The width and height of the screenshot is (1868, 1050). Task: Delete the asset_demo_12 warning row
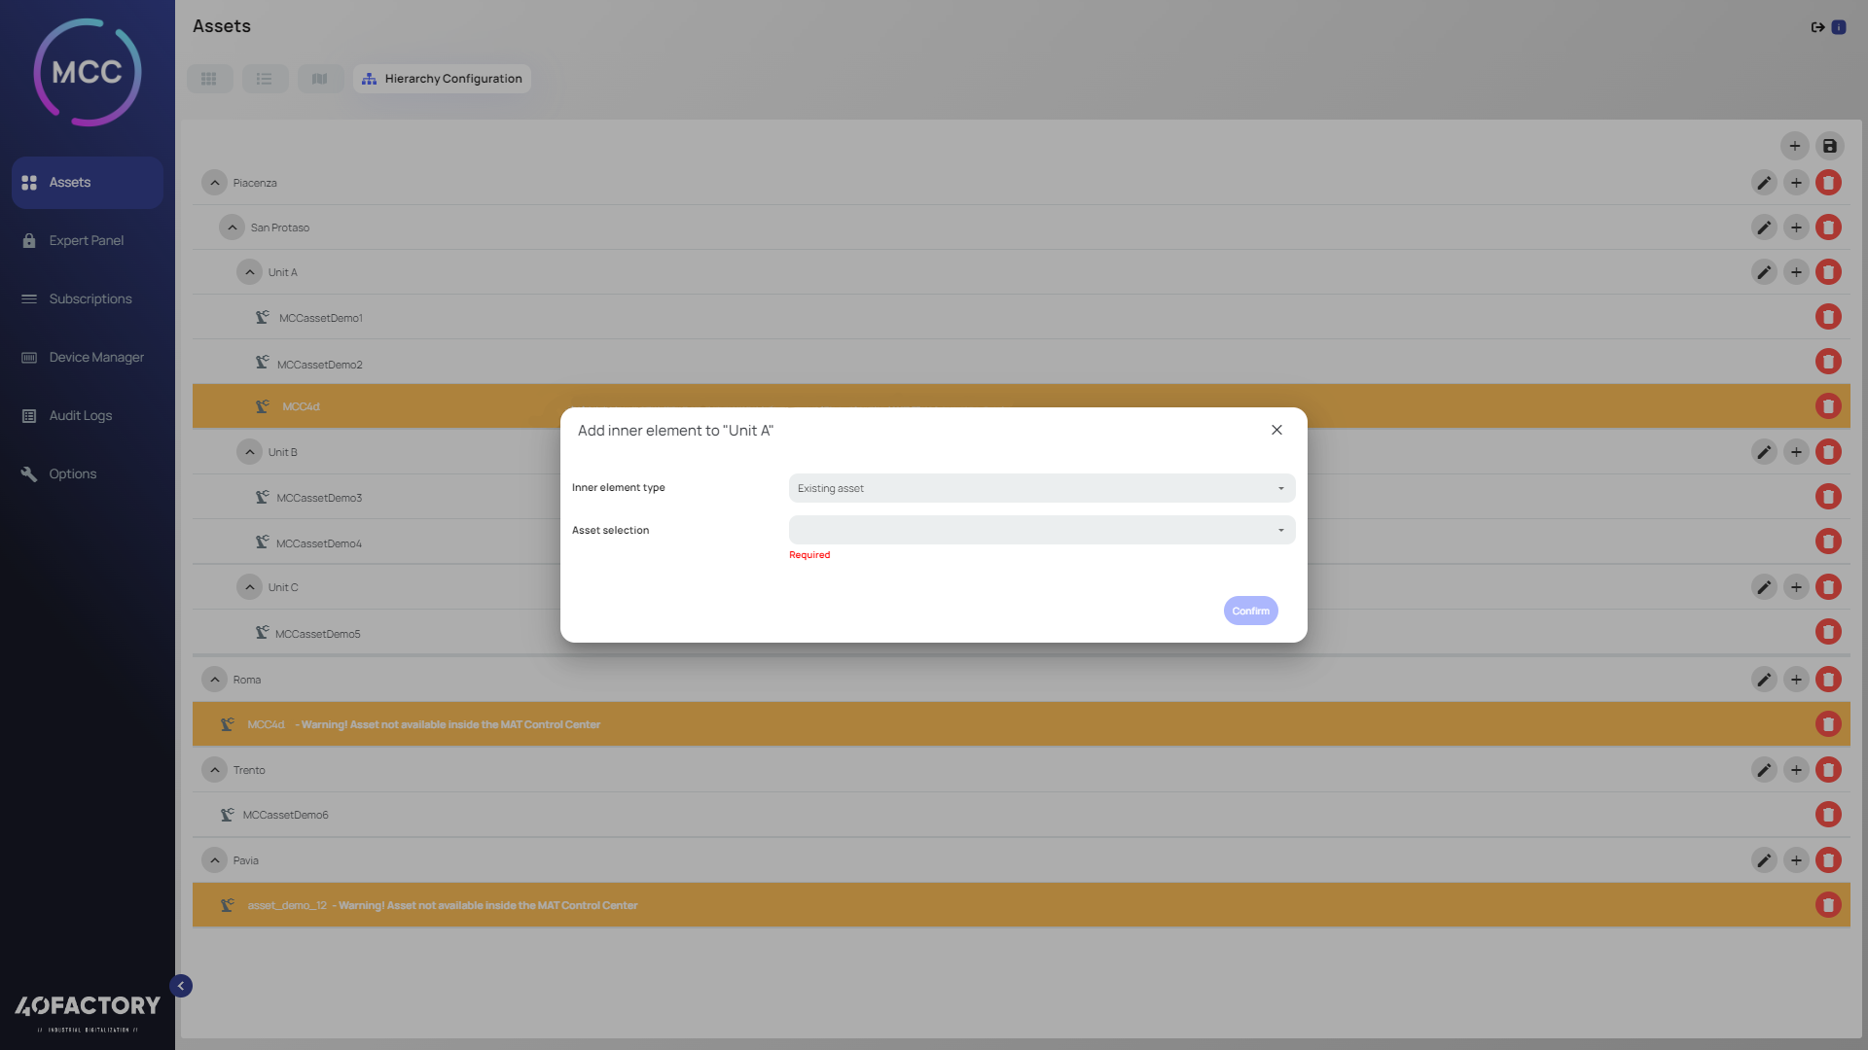(x=1828, y=905)
